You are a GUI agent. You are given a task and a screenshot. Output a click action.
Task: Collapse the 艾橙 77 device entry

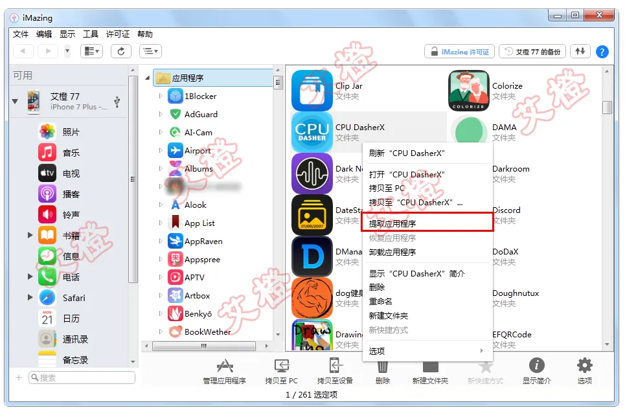point(15,101)
